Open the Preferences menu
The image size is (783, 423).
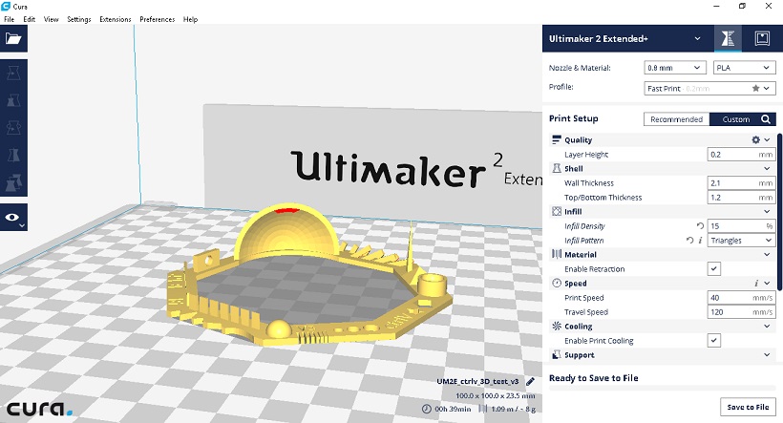(158, 19)
